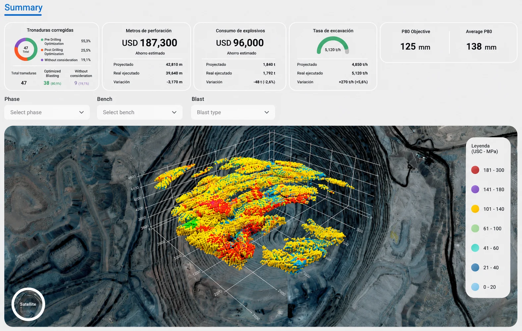This screenshot has height=331, width=522.
Task: Click the donut chart showing 47 Total
Action: pyautogui.click(x=26, y=49)
